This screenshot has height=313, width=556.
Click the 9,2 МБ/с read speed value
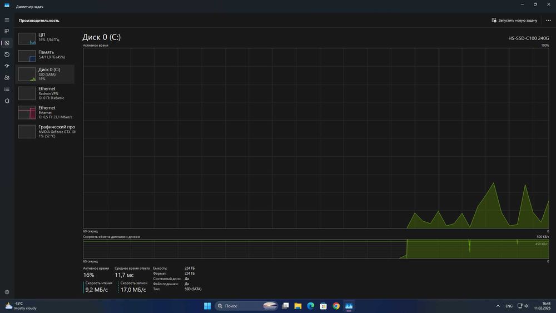[96, 290]
